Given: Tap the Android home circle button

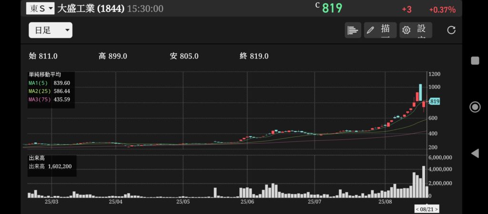Looking at the screenshot, I should [x=475, y=107].
